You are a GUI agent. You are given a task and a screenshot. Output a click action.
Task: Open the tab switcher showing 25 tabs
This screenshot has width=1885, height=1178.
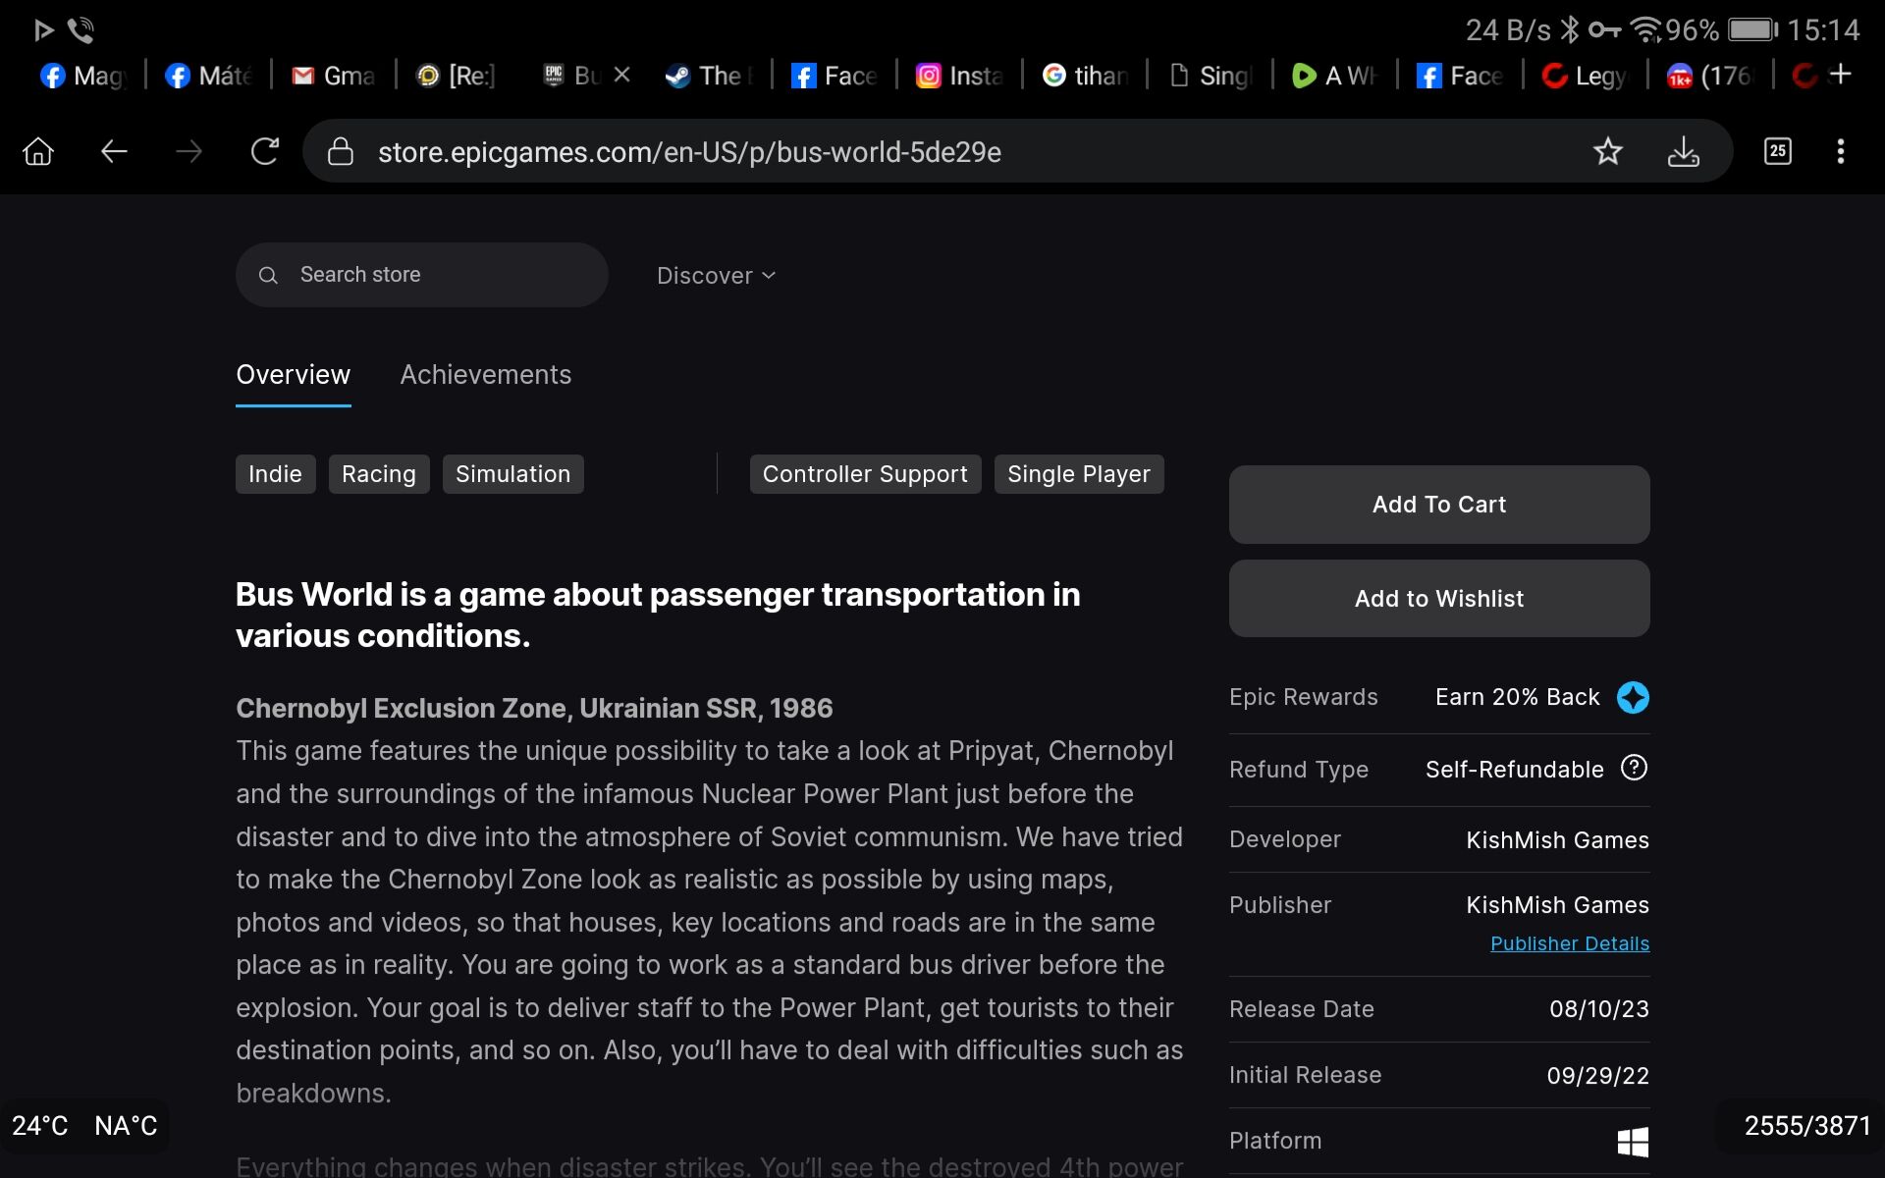(x=1777, y=151)
